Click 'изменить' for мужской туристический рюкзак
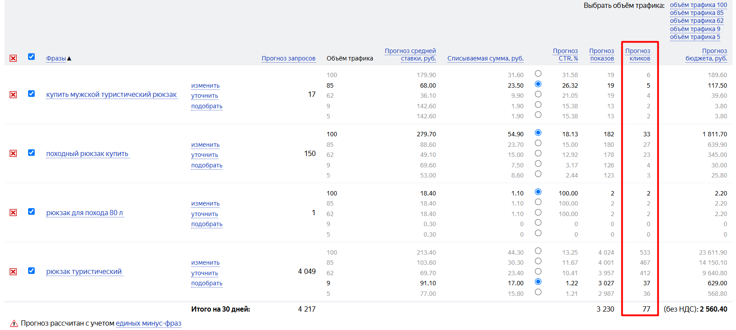 205,85
